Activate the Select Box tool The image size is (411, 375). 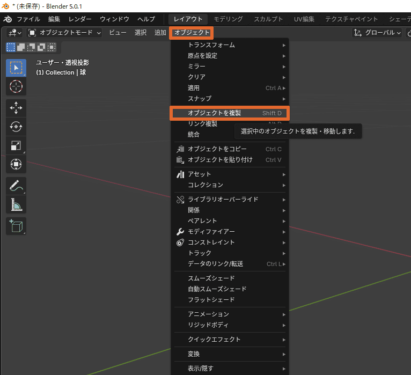(16, 68)
